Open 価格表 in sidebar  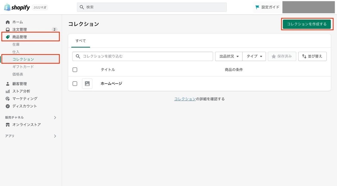pyautogui.click(x=18, y=74)
